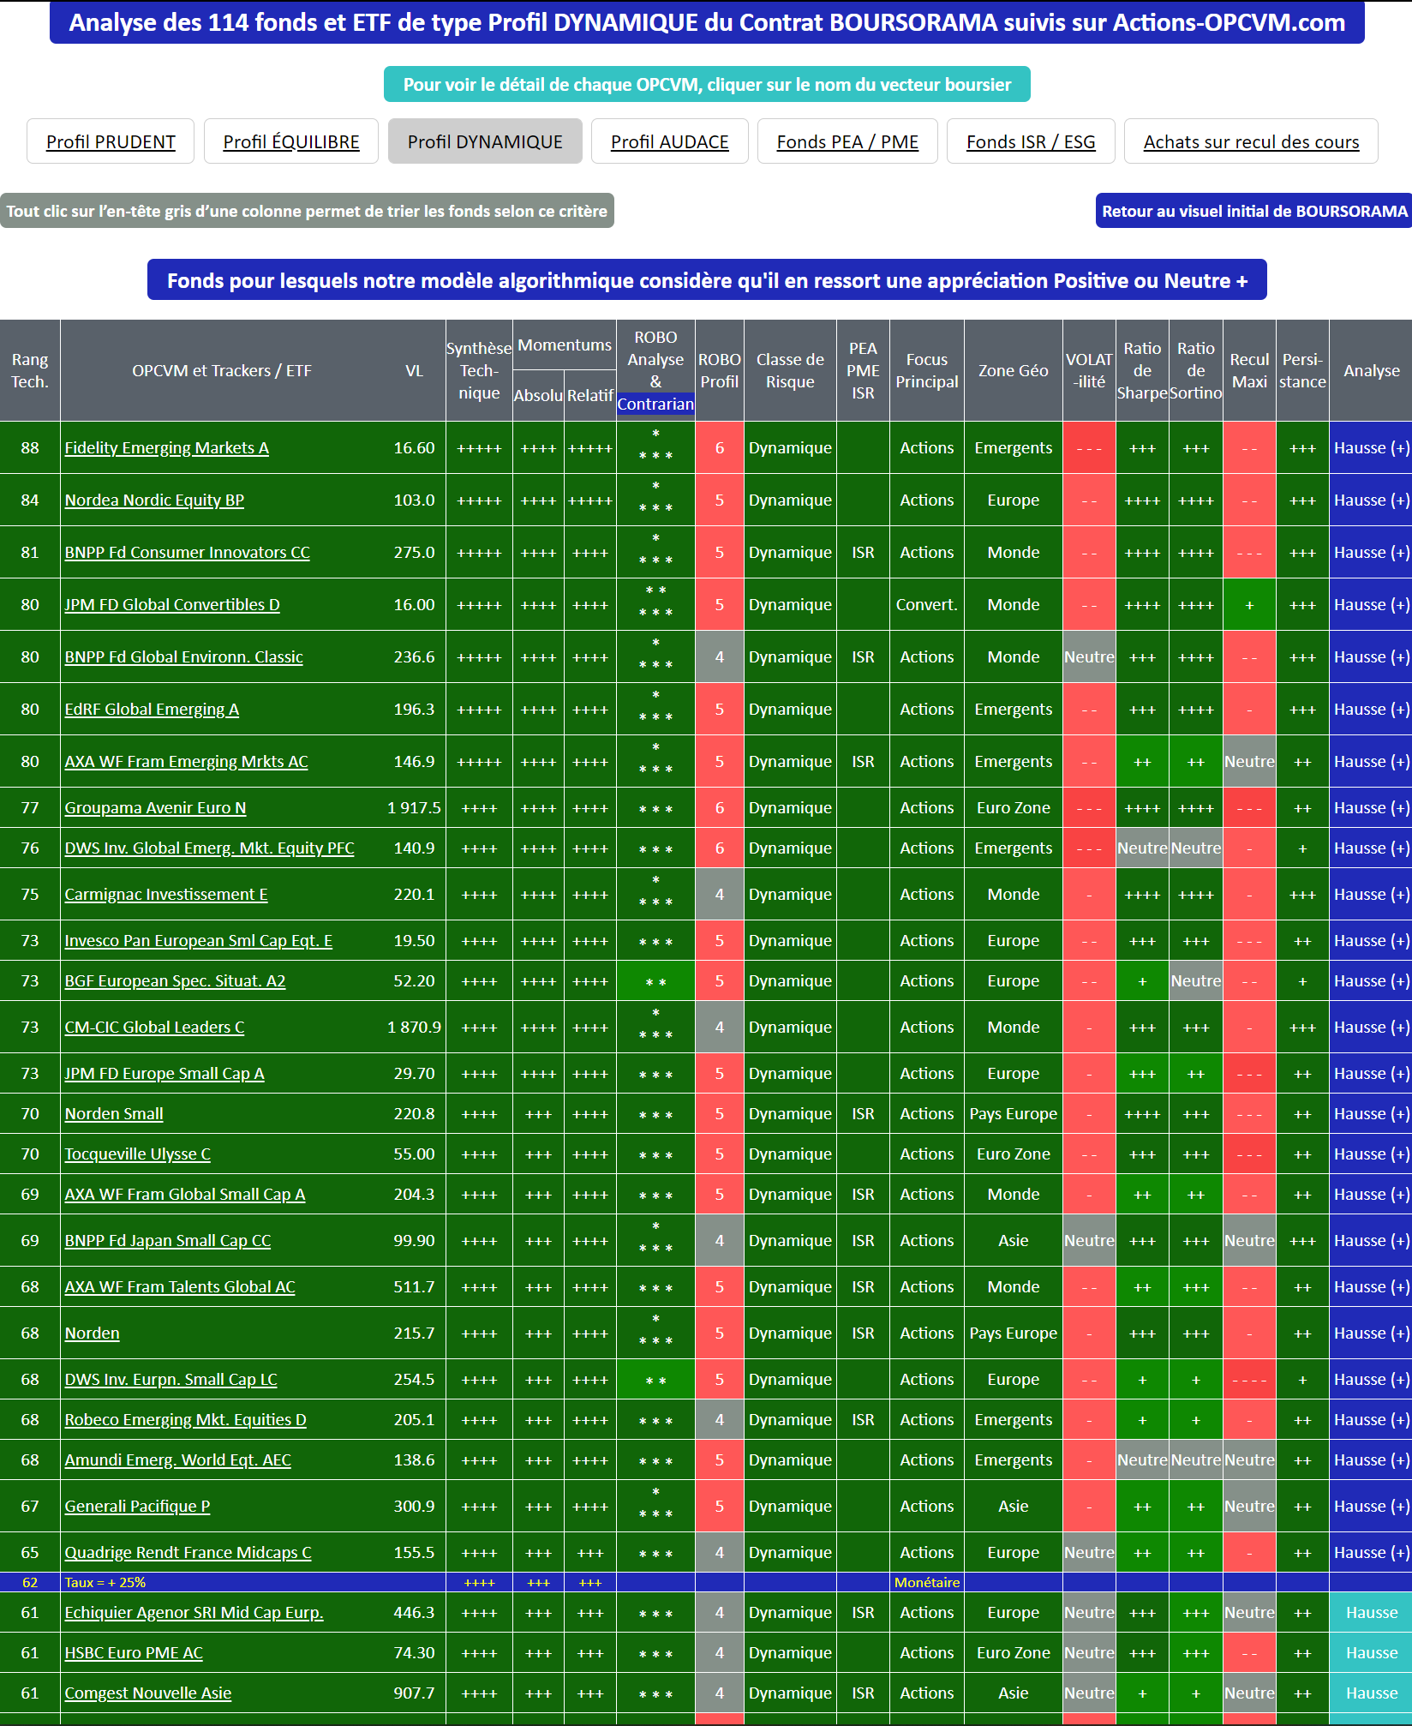This screenshot has height=1726, width=1412.
Task: Sort by Recul Maxi column header
Action: pos(1249,370)
